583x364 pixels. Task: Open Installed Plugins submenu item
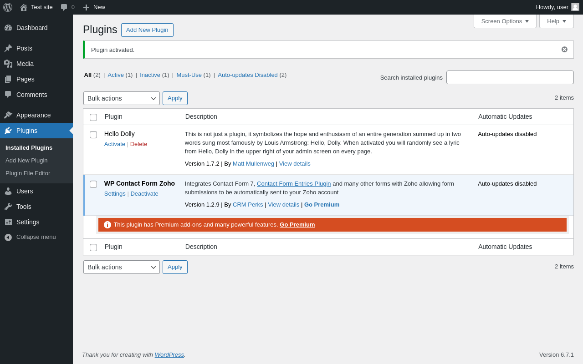point(29,147)
